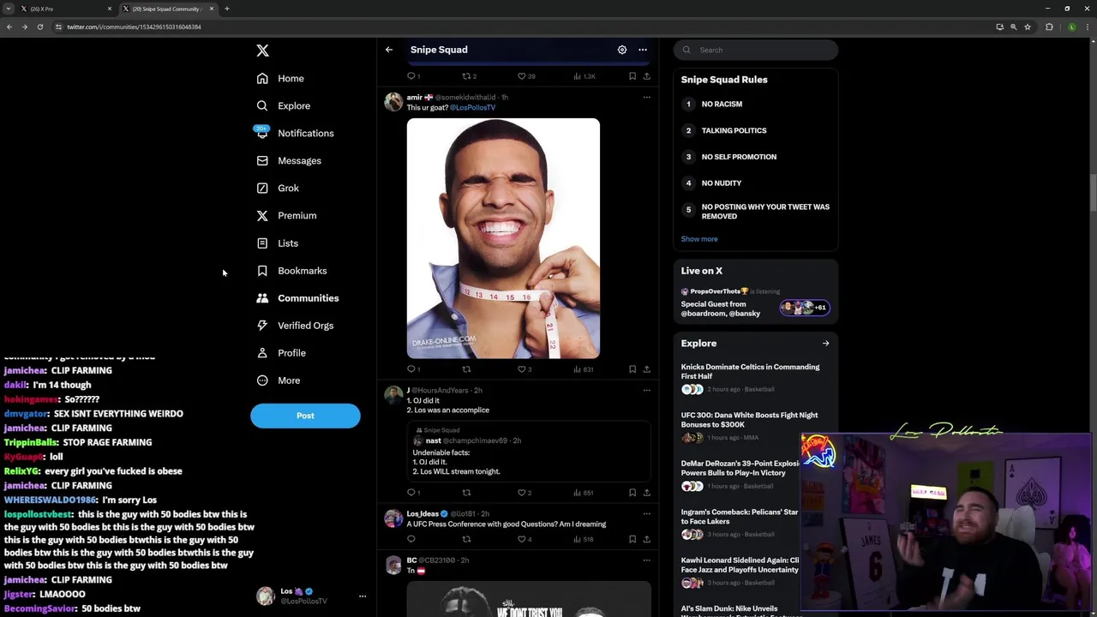
Task: Reload the page in Chrome
Action: (39, 27)
